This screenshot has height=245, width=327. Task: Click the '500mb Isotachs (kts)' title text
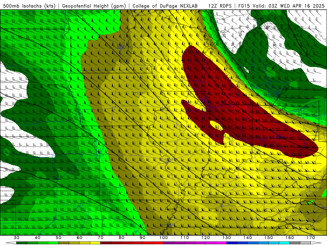pos(29,6)
